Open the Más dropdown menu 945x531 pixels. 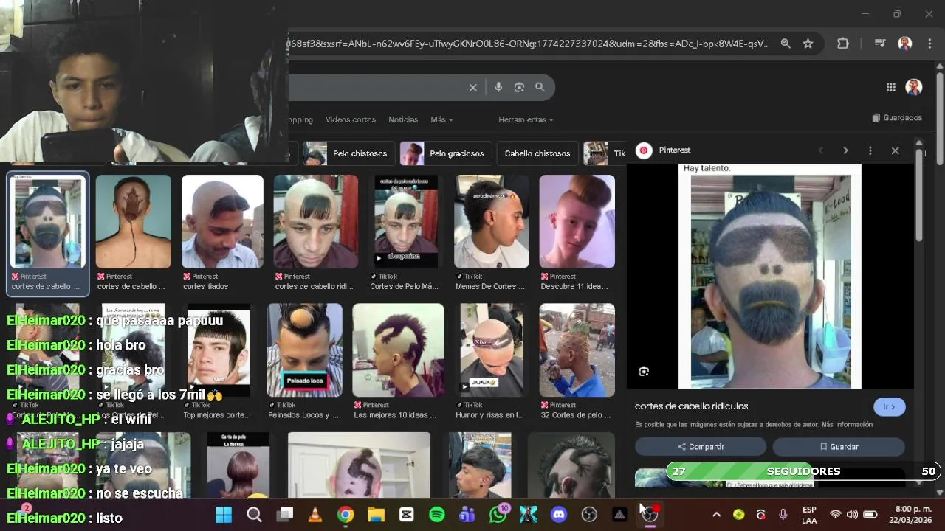pyautogui.click(x=441, y=119)
